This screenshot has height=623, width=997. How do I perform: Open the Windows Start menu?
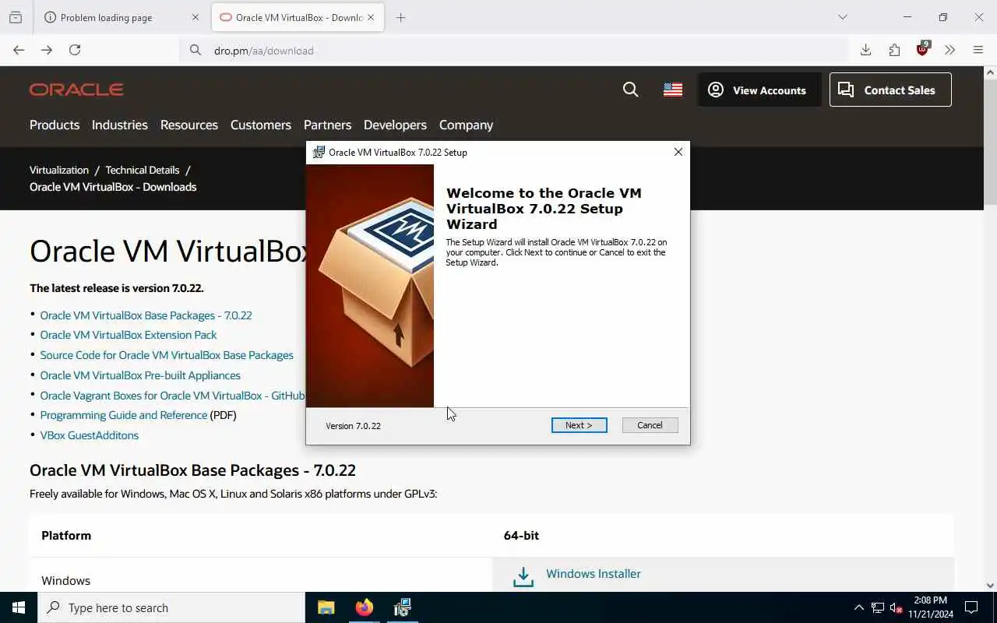(19, 607)
